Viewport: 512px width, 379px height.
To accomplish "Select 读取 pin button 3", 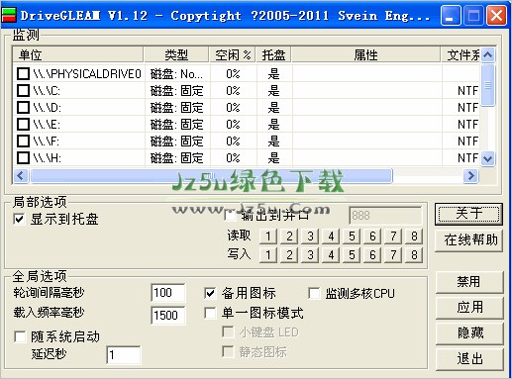I will tap(310, 237).
